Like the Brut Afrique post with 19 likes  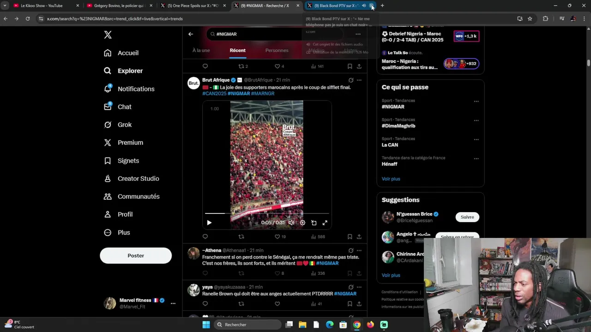click(x=280, y=237)
